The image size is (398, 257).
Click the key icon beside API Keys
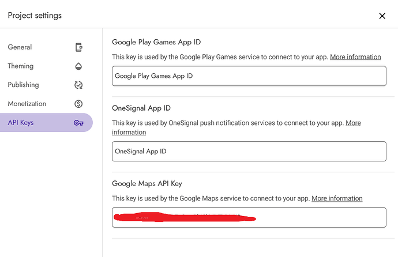[x=79, y=123]
